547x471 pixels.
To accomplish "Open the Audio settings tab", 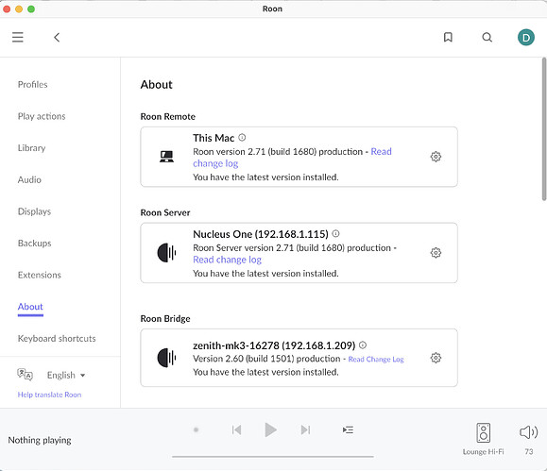I will coord(29,179).
